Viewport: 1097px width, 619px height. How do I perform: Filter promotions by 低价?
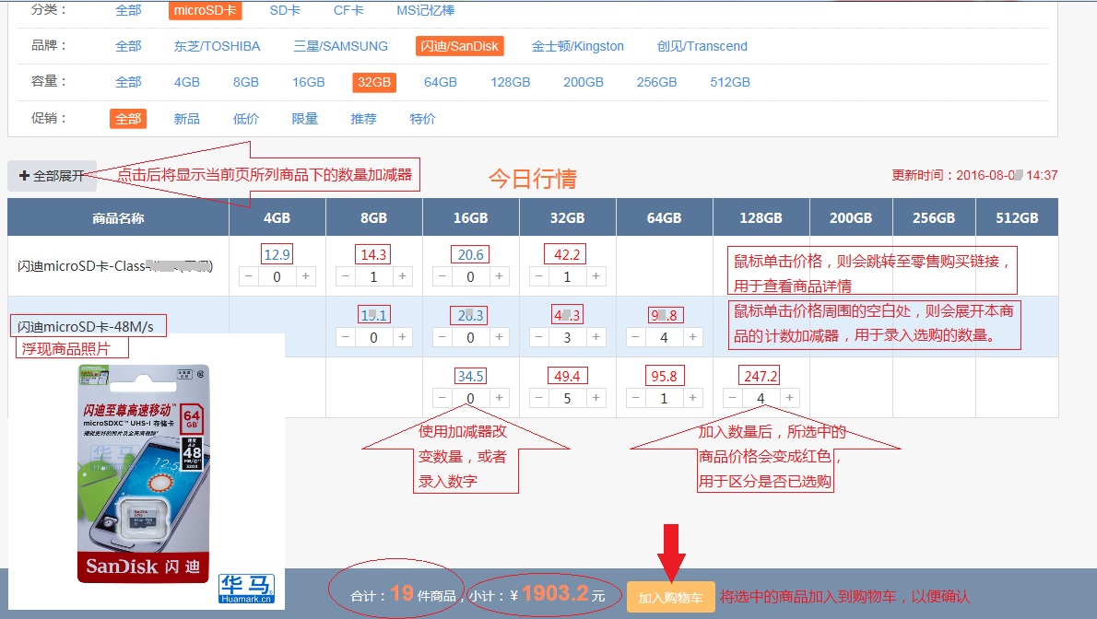coord(245,119)
